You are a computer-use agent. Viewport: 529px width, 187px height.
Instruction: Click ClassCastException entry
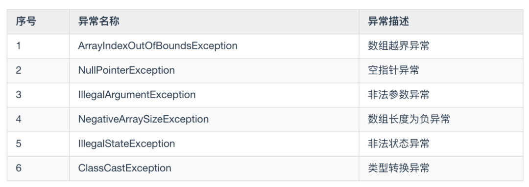pyautogui.click(x=124, y=168)
